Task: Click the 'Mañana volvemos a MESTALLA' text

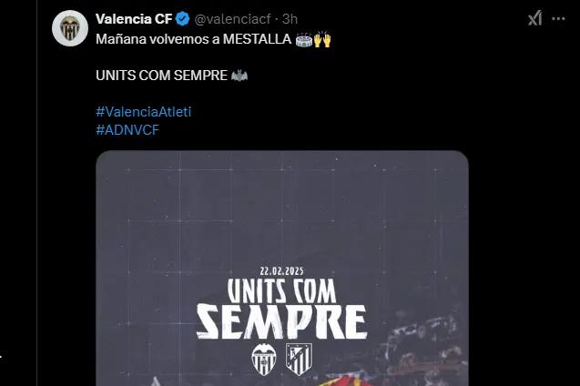Action: [x=193, y=39]
